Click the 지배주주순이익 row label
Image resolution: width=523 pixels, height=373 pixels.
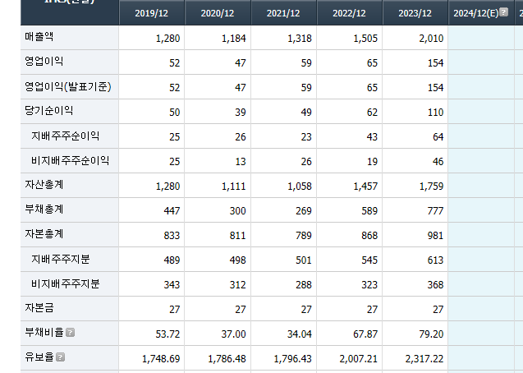66,136
